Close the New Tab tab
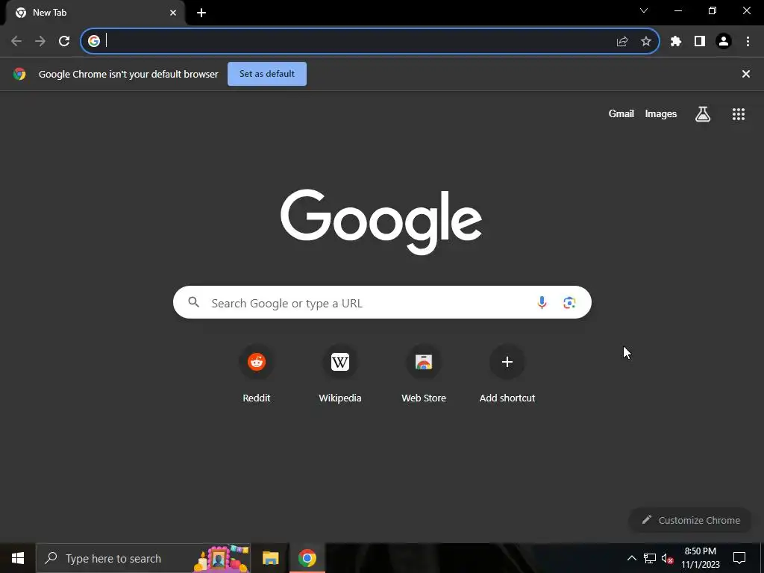 click(173, 13)
